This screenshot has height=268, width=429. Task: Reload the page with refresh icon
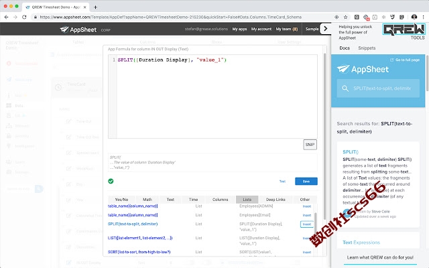(x=24, y=17)
